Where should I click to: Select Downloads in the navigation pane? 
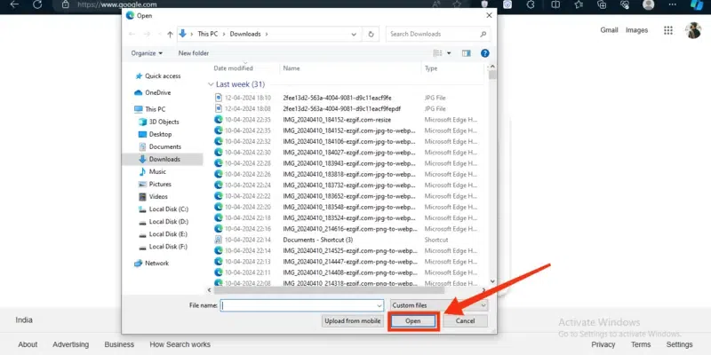tap(163, 159)
